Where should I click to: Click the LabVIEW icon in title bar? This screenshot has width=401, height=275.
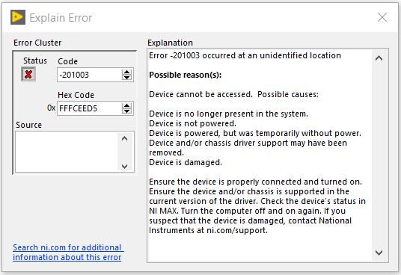18,17
